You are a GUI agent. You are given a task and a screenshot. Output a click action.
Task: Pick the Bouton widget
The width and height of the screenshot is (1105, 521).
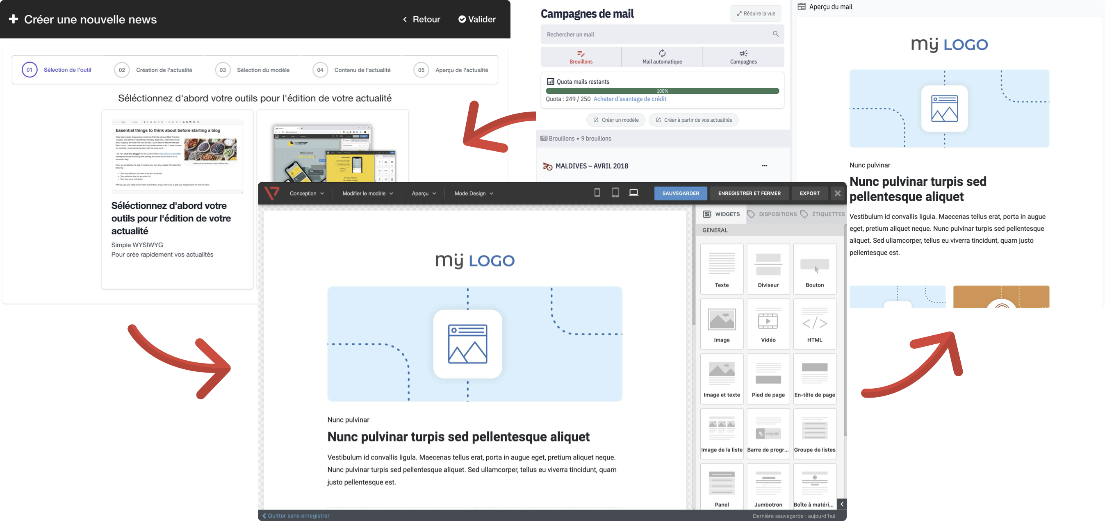(814, 269)
